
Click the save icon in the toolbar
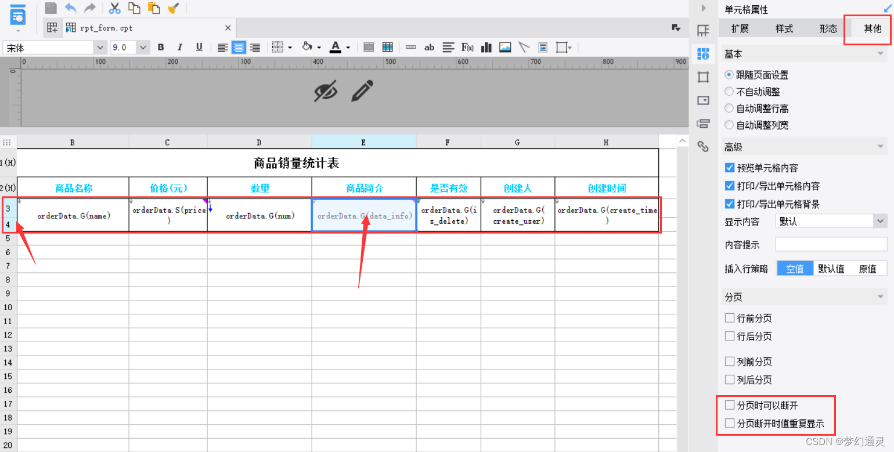(51, 8)
